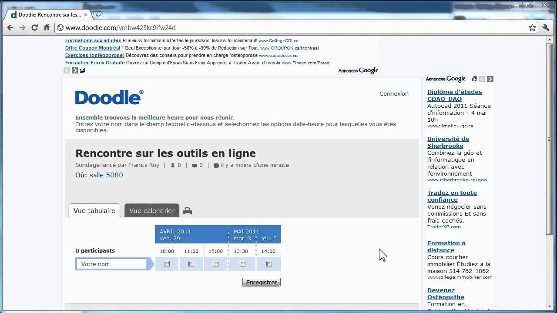Click the TraderXP.com ad URL

[x=444, y=227]
